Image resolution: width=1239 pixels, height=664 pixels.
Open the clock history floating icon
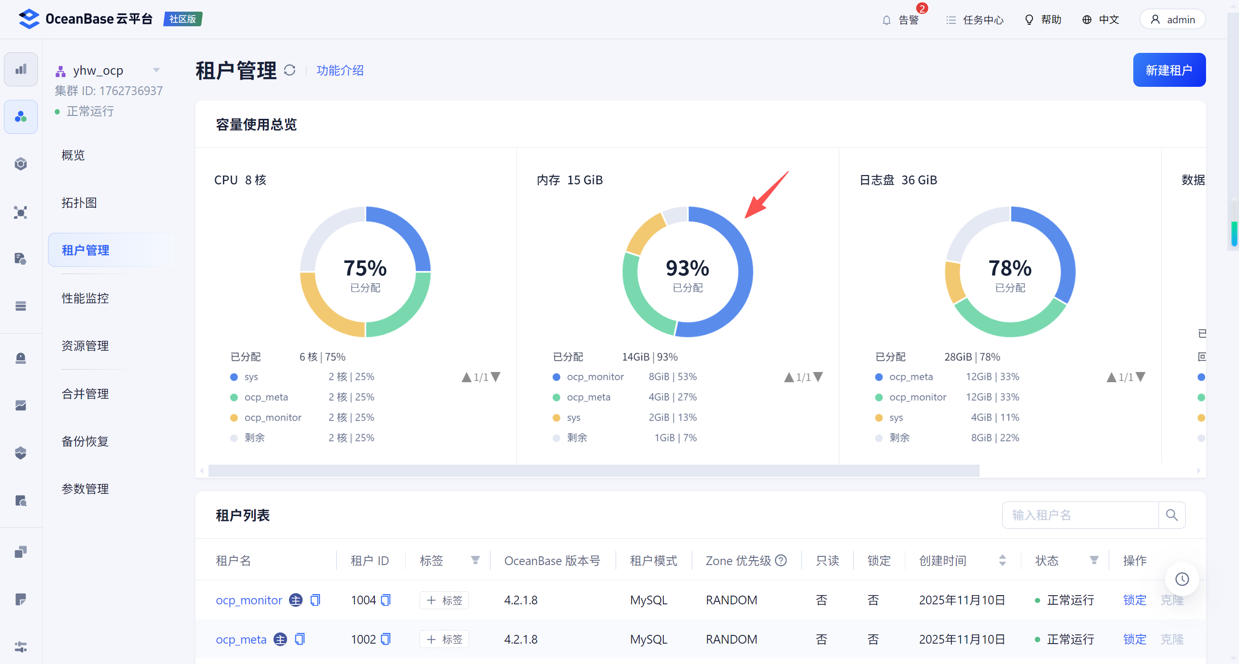[x=1182, y=579]
